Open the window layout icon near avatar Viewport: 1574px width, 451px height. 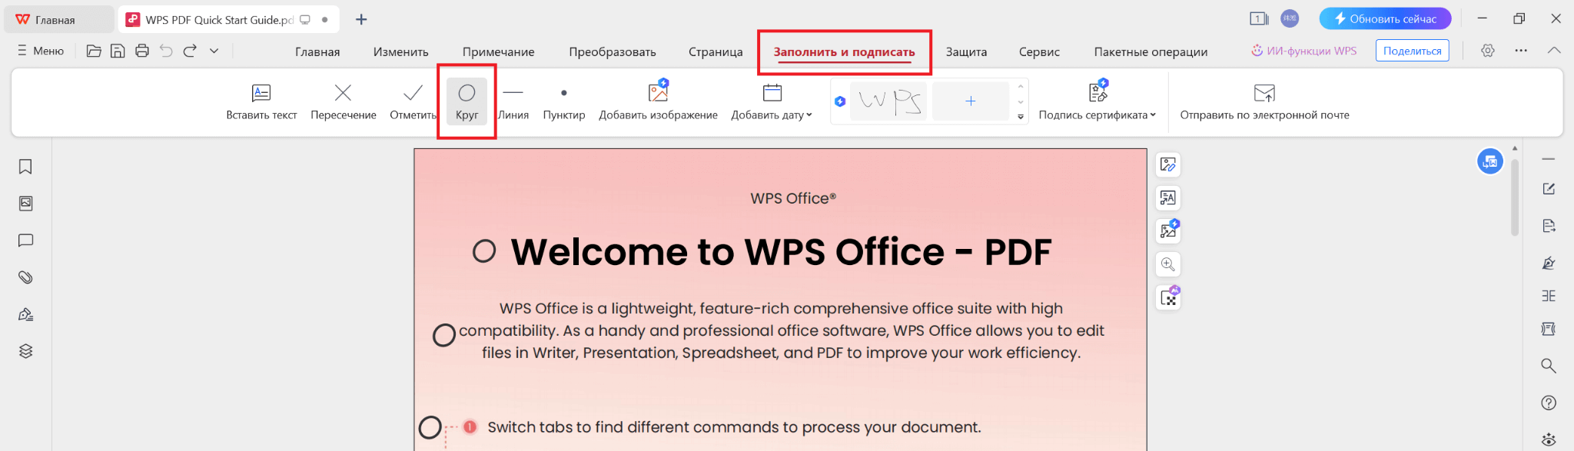click(1259, 18)
